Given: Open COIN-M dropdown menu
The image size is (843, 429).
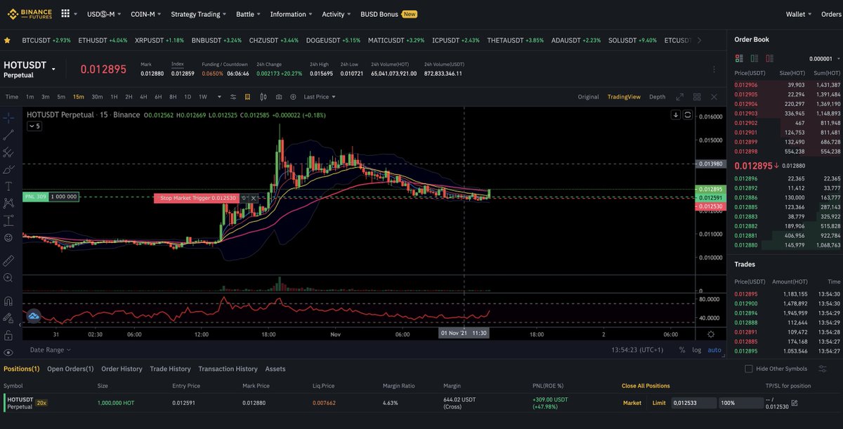Looking at the screenshot, I should [145, 14].
